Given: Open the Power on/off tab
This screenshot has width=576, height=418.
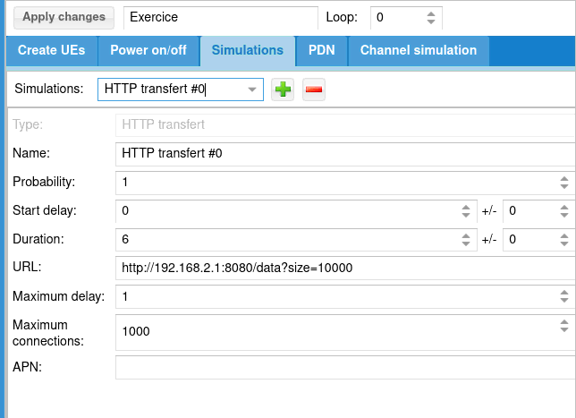Looking at the screenshot, I should [x=148, y=50].
